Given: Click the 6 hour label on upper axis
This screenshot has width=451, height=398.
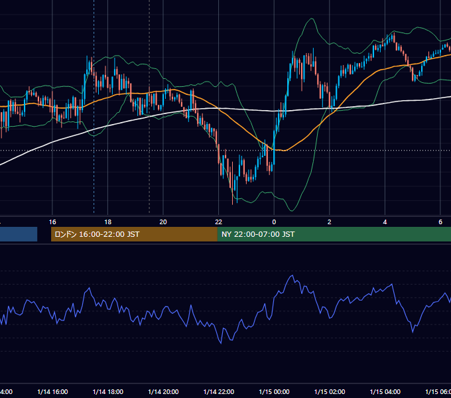Looking at the screenshot, I should coord(440,222).
